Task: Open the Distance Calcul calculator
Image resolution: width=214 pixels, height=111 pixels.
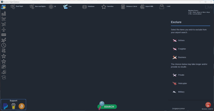Action: coord(123,7)
